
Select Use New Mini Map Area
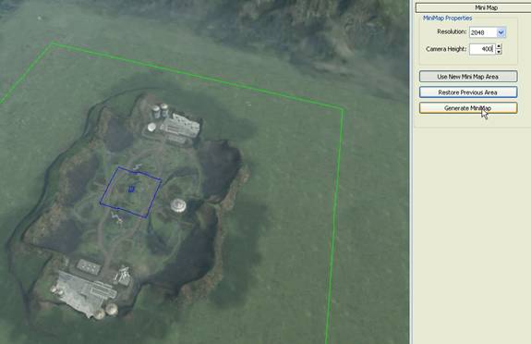tap(468, 77)
